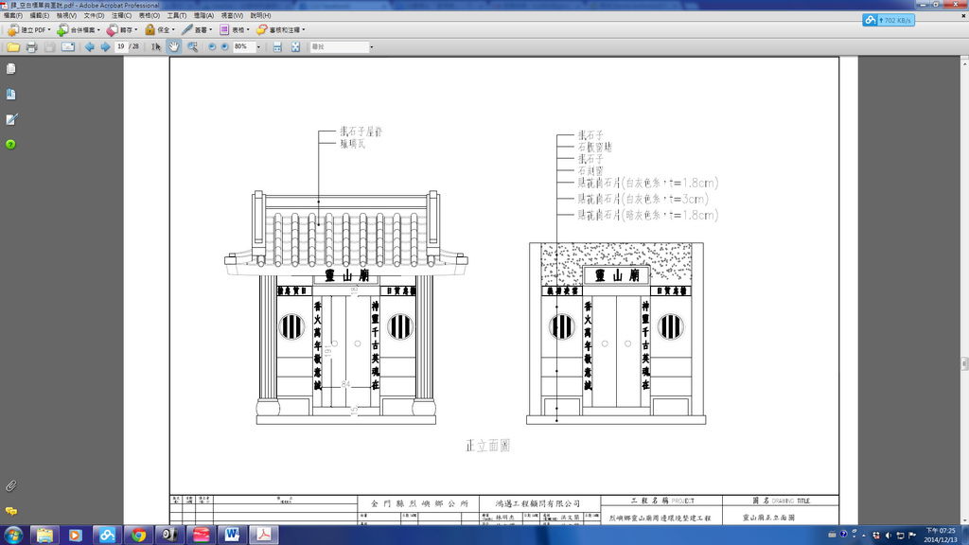Click the Print icon in toolbar
Viewport: 969px width, 545px height.
[31, 47]
